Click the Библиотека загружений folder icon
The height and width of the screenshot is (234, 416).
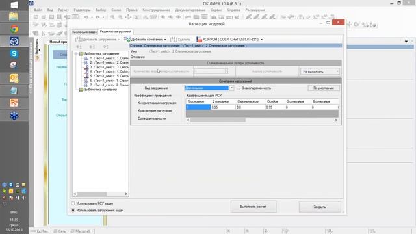pyautogui.click(x=81, y=54)
